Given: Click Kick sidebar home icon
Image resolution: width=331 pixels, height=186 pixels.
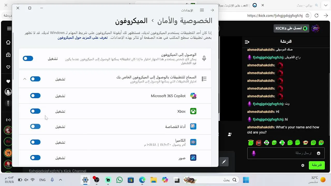Looking at the screenshot, I should (8, 42).
